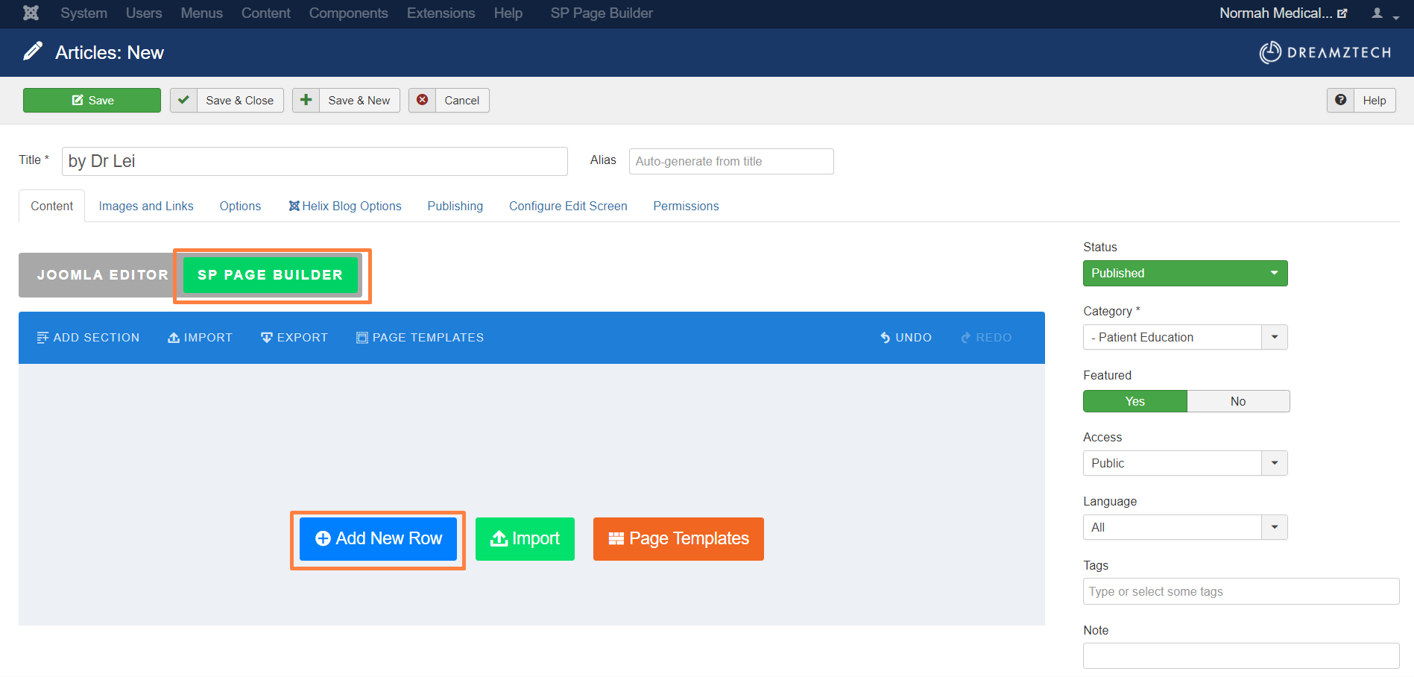The image size is (1414, 677).
Task: Open the Extensions menu
Action: pos(441,13)
